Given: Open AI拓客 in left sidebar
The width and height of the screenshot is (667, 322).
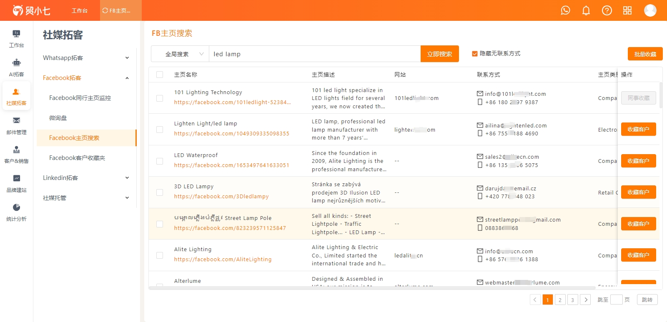Looking at the screenshot, I should (16, 68).
